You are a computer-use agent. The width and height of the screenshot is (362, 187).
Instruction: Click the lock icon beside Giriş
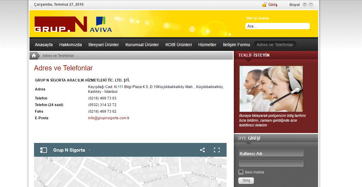(265, 4)
